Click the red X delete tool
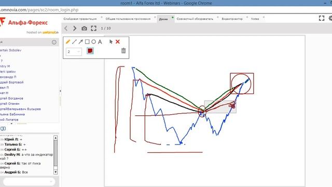Screen dimensions: 332x187 pyautogui.click(x=118, y=42)
